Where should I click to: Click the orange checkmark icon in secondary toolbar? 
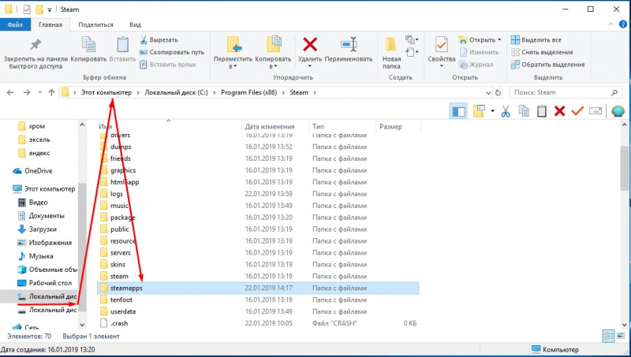coord(577,111)
